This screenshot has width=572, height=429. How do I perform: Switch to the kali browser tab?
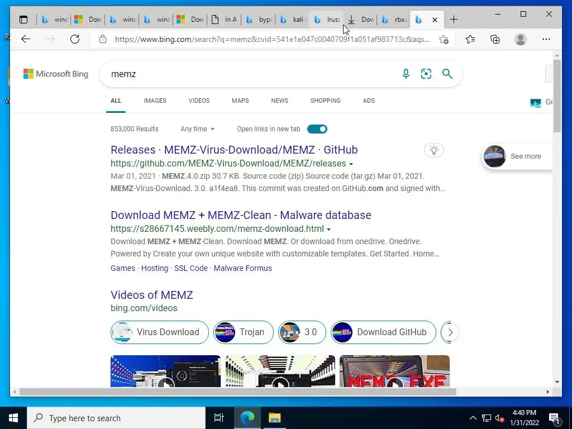point(292,20)
